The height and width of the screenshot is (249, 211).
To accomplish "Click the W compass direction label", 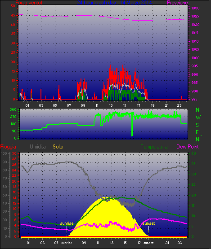I will pos(198,118).
